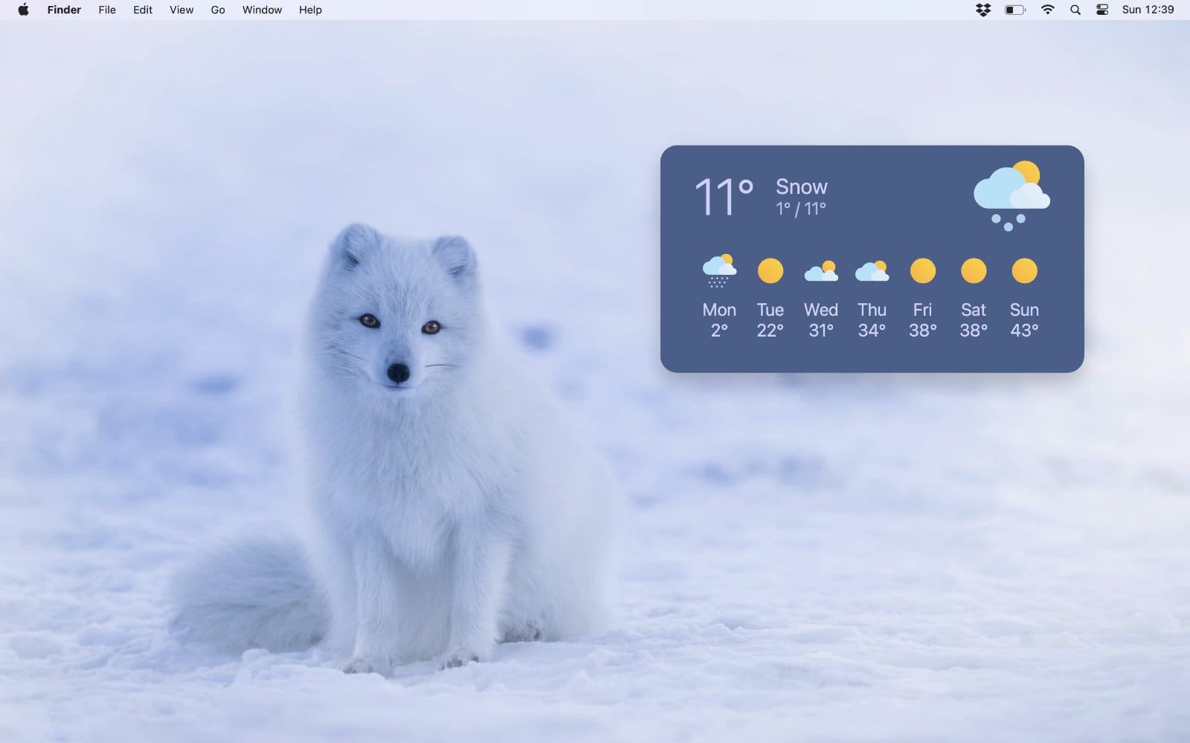Click the Dropbox menu bar icon

click(x=983, y=10)
